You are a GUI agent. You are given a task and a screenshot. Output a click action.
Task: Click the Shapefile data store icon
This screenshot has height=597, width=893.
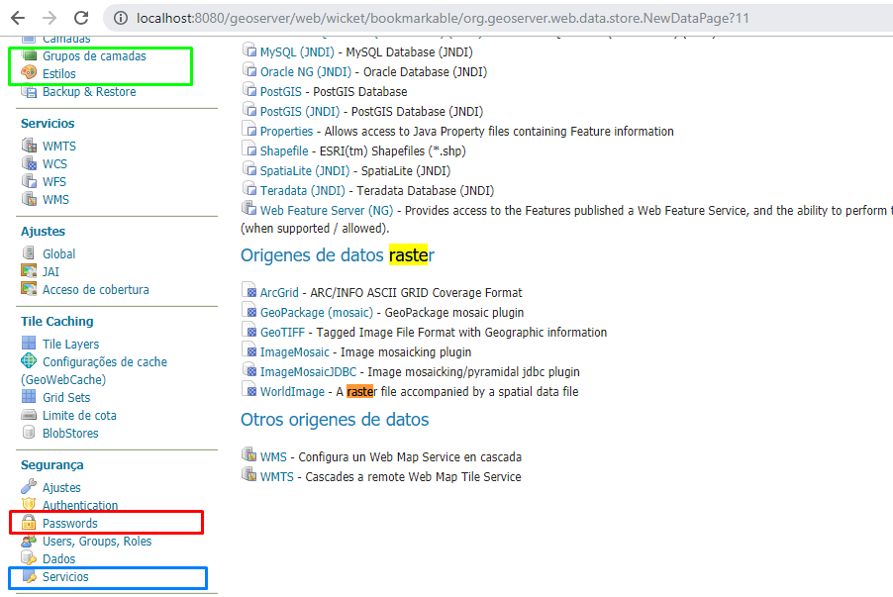coord(248,149)
